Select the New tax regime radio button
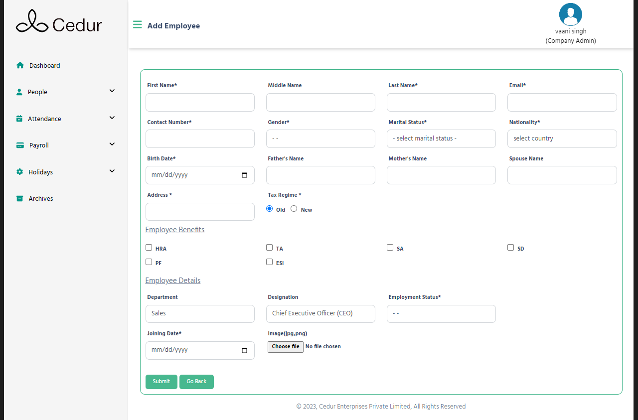The width and height of the screenshot is (638, 420). (x=294, y=209)
